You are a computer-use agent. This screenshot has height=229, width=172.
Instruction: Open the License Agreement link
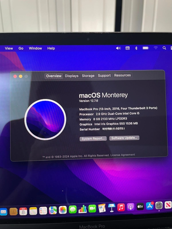coord(122,155)
